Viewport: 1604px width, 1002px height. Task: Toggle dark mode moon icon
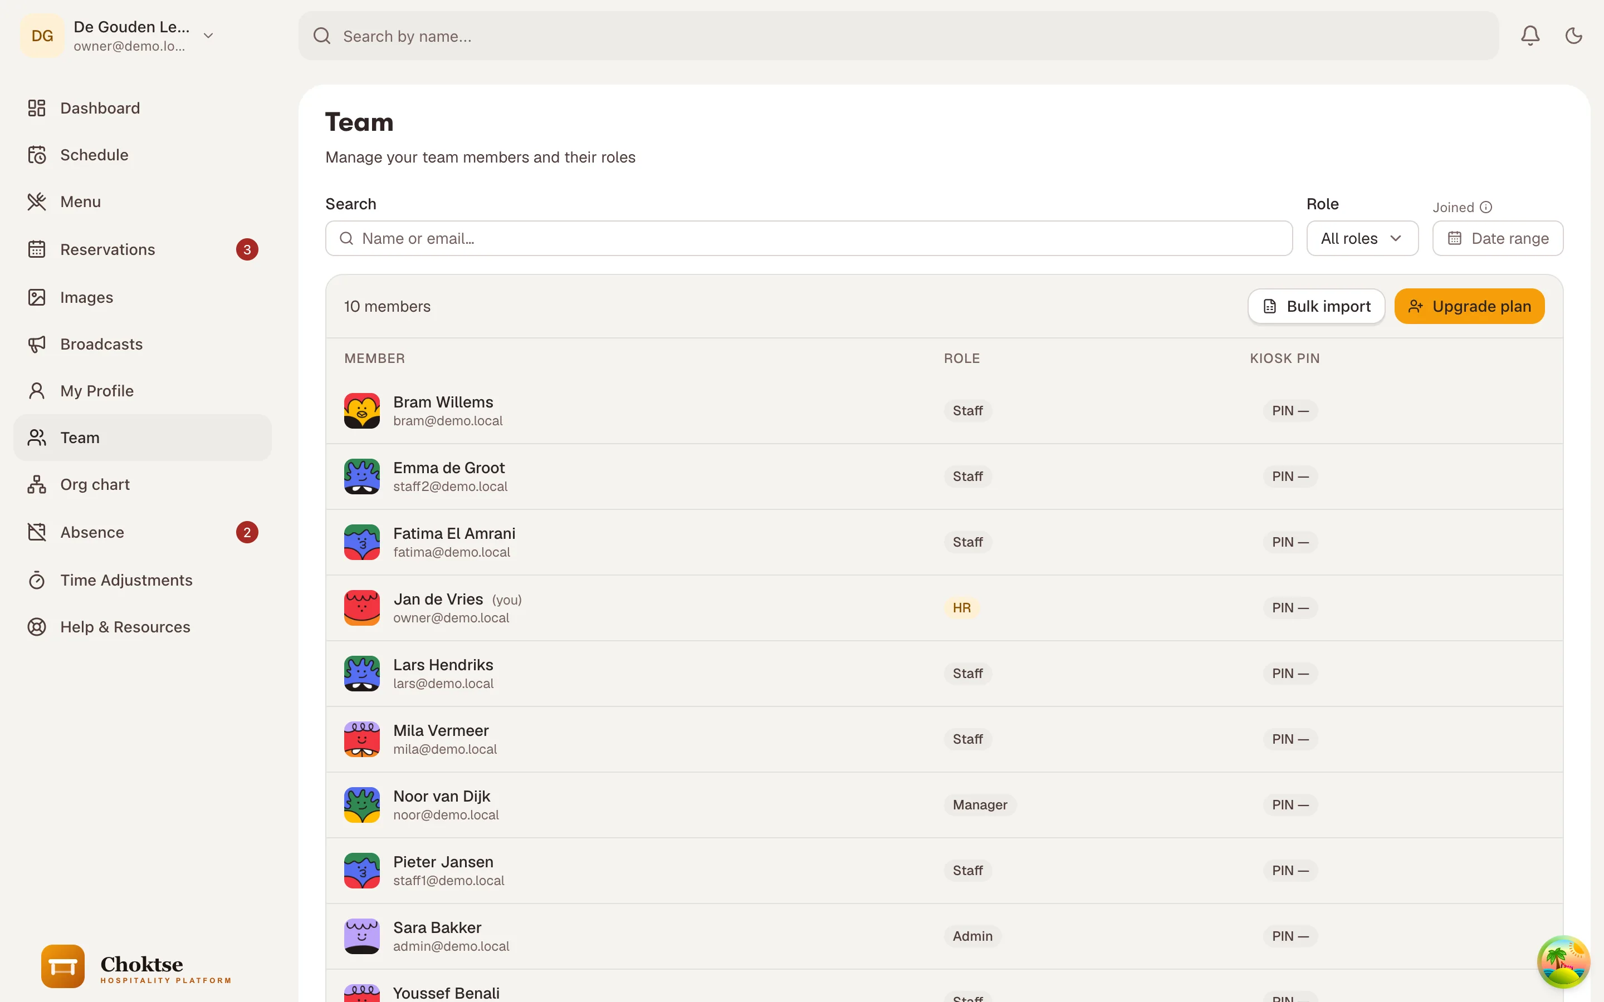coord(1573,36)
